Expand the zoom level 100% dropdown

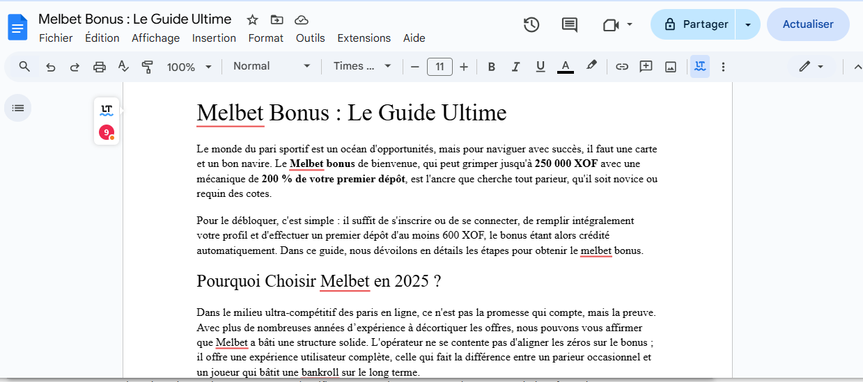(189, 67)
